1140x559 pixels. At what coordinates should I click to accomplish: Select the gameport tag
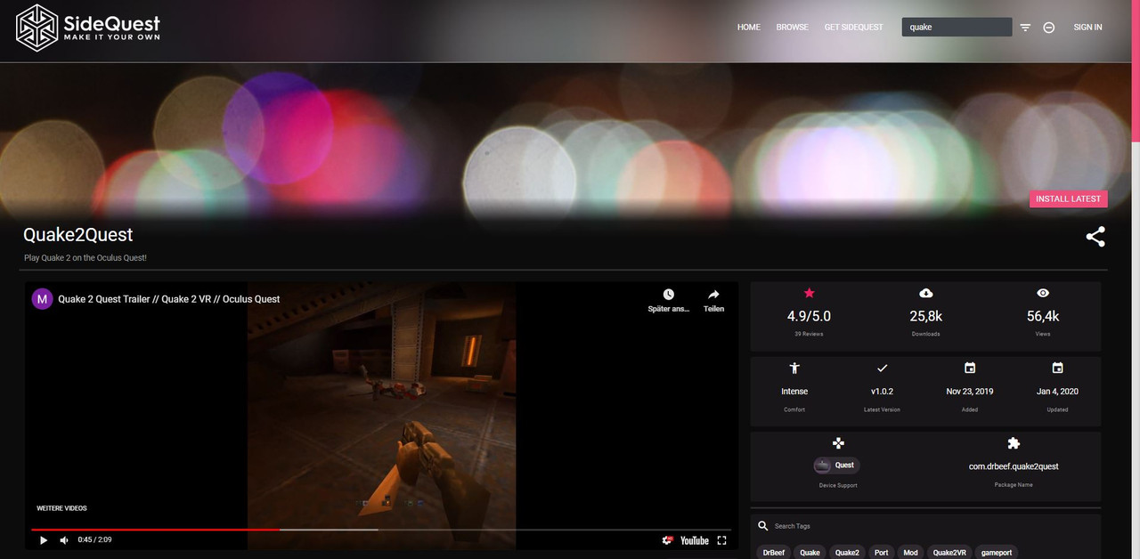click(x=997, y=552)
